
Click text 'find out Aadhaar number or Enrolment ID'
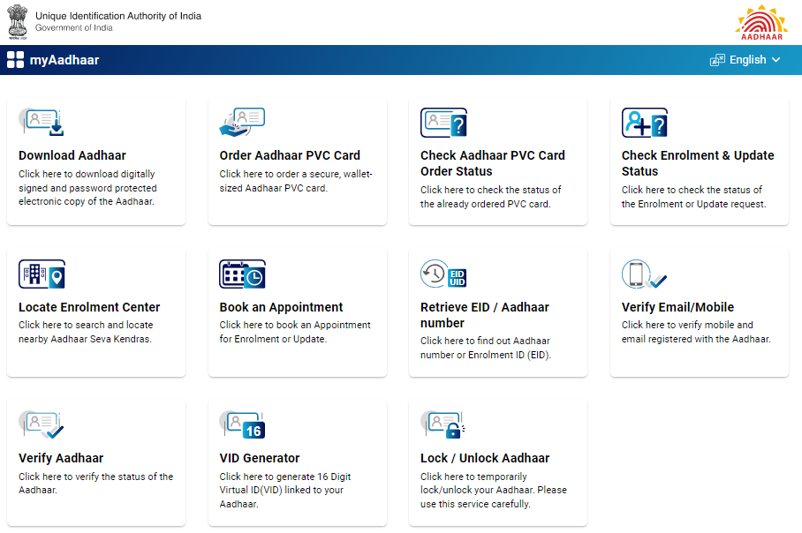(486, 348)
